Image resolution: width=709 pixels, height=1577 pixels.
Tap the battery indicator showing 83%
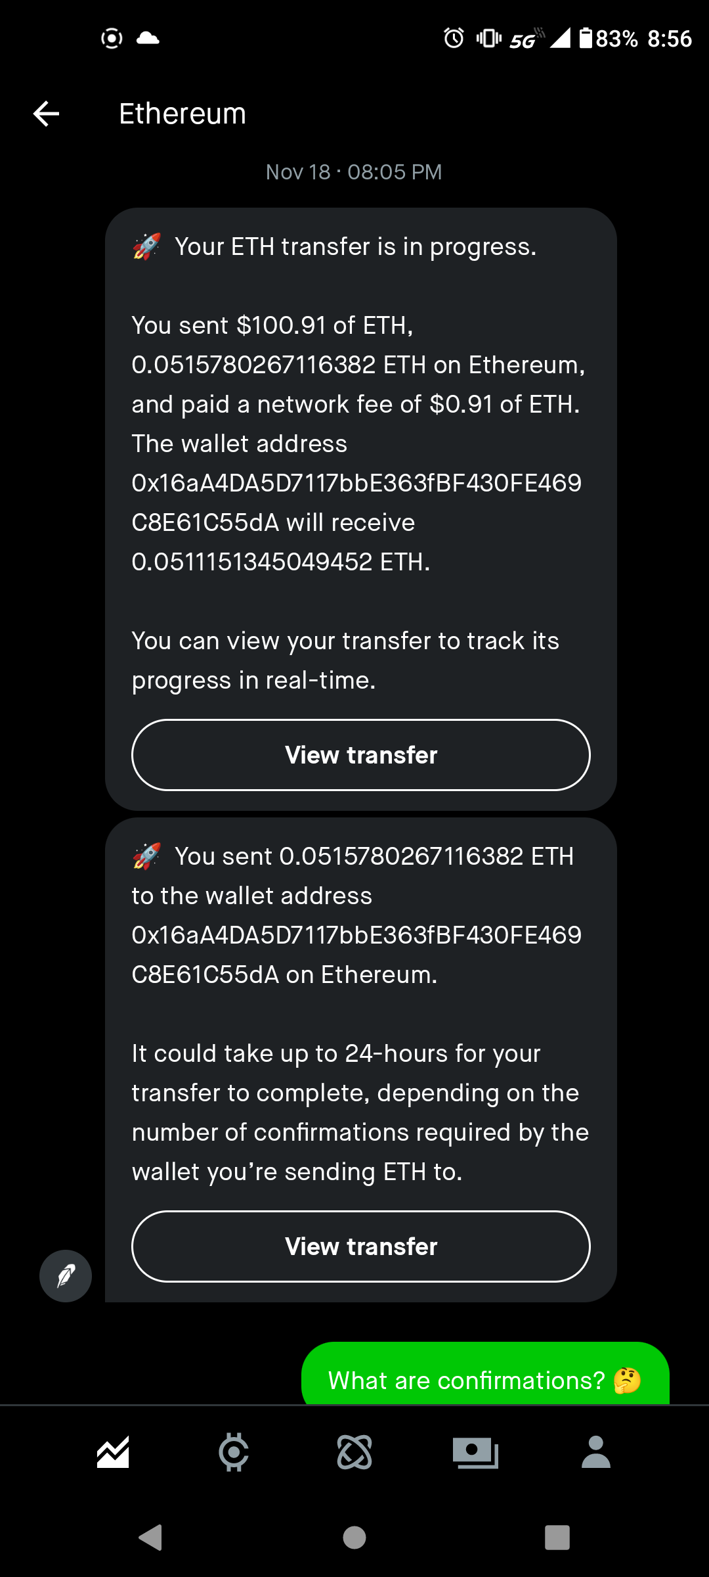tap(609, 38)
